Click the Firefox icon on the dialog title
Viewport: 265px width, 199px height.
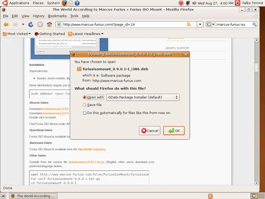74,54
